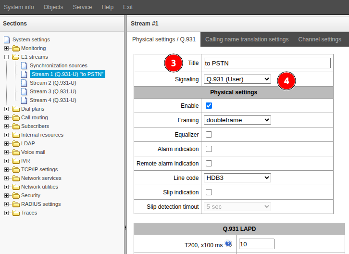Screen dimensions: 349x254
Task: Open the Service menu
Action: 82,7
